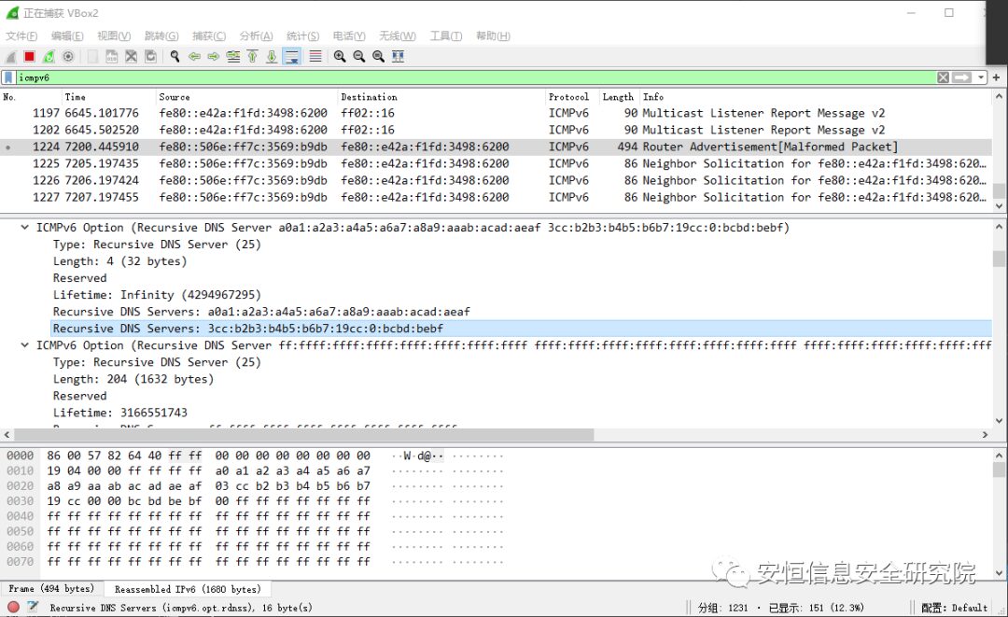Collapse first ICMPv6 Option Recursive DNS Server
Image resolution: width=1008 pixels, height=617 pixels.
point(24,228)
